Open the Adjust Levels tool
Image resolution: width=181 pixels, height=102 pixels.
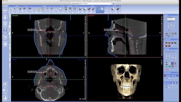[66, 10]
